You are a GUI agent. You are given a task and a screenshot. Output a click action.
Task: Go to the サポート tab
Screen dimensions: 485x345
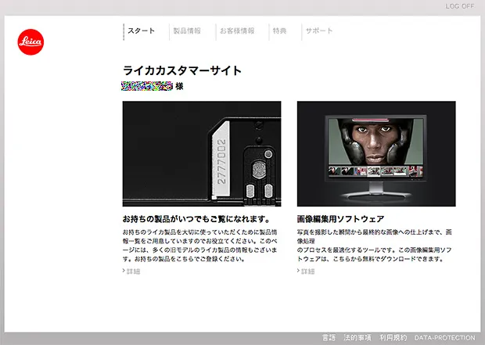tap(319, 31)
